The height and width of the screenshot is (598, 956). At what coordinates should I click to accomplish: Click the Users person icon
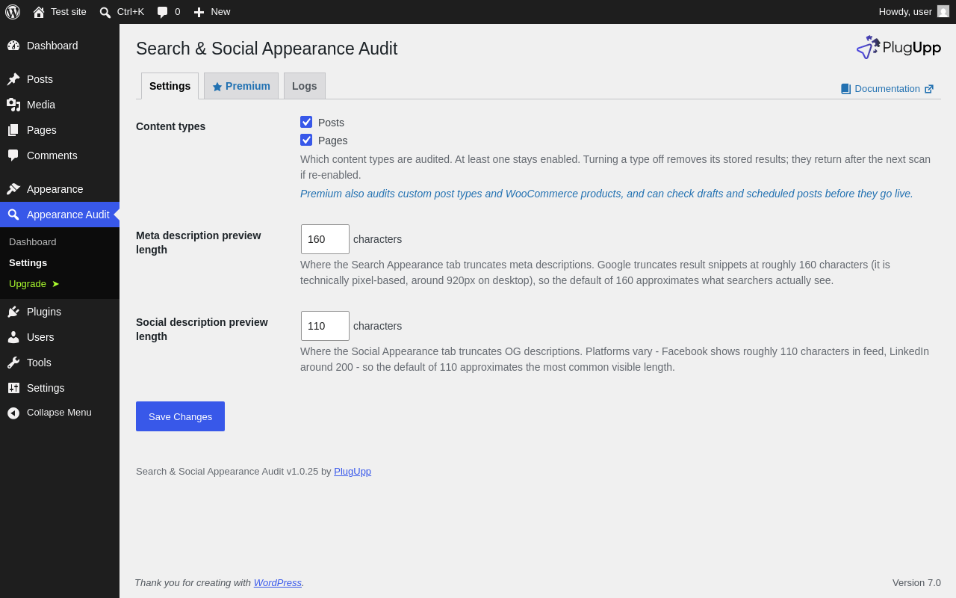click(x=13, y=337)
